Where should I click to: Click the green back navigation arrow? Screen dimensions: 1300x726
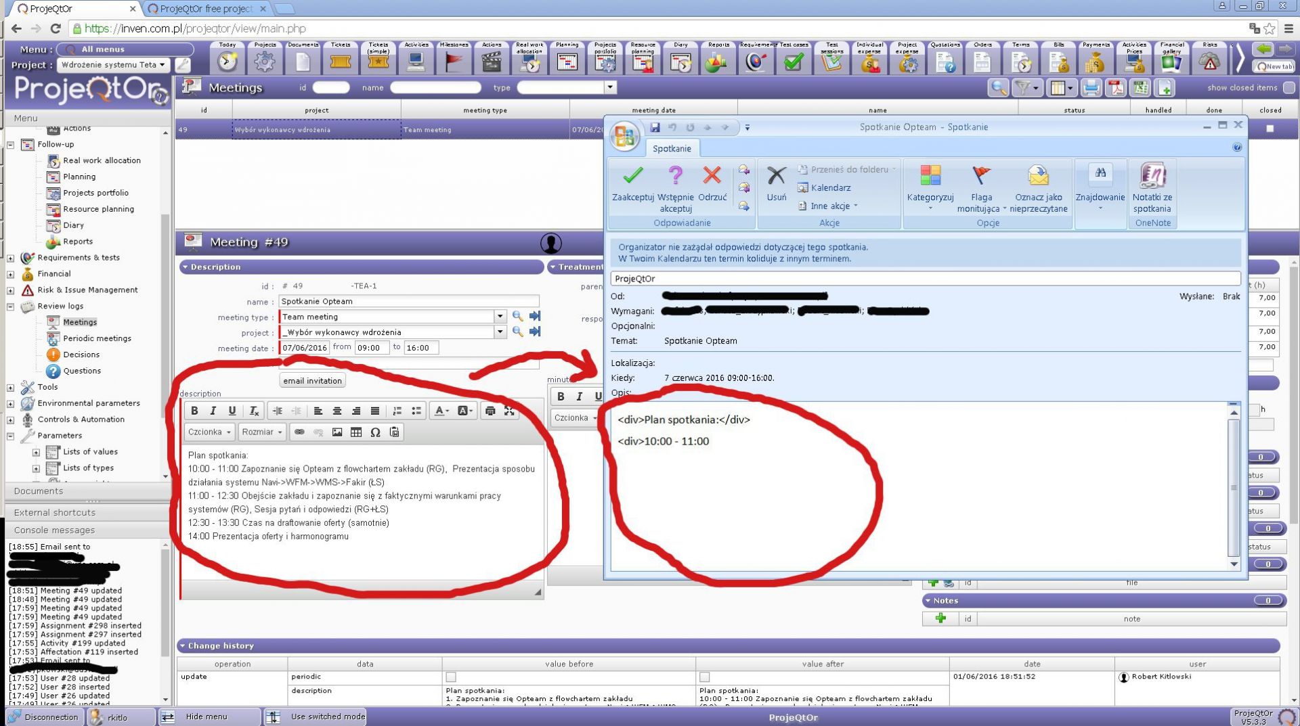point(1263,49)
